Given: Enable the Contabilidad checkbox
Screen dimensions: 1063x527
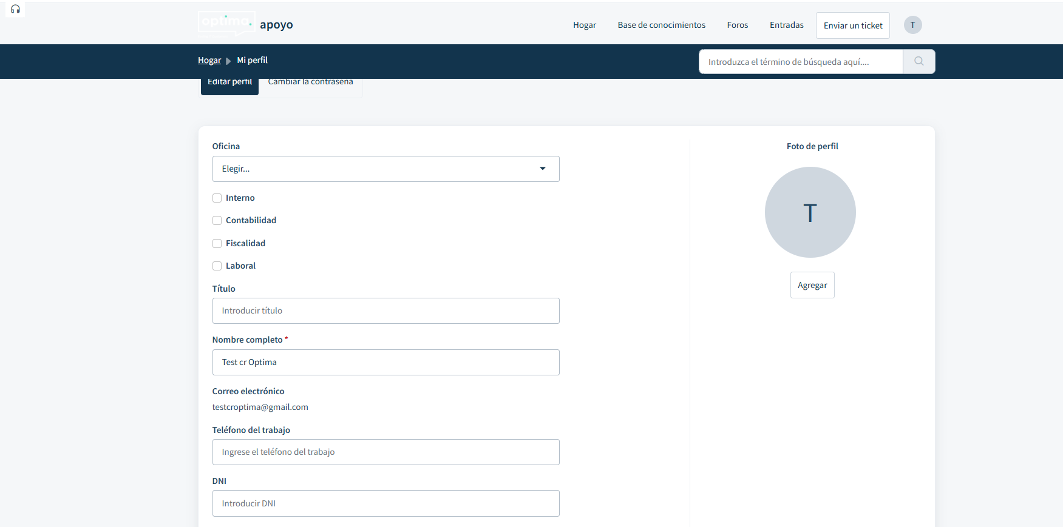Looking at the screenshot, I should pos(217,221).
